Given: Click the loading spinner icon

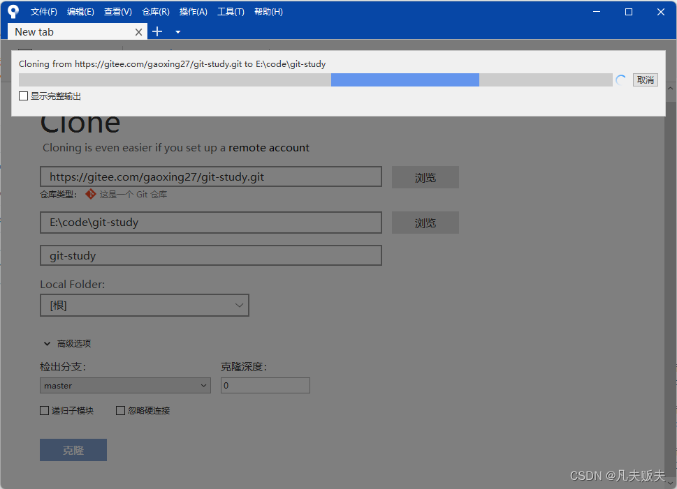Looking at the screenshot, I should click(x=621, y=80).
